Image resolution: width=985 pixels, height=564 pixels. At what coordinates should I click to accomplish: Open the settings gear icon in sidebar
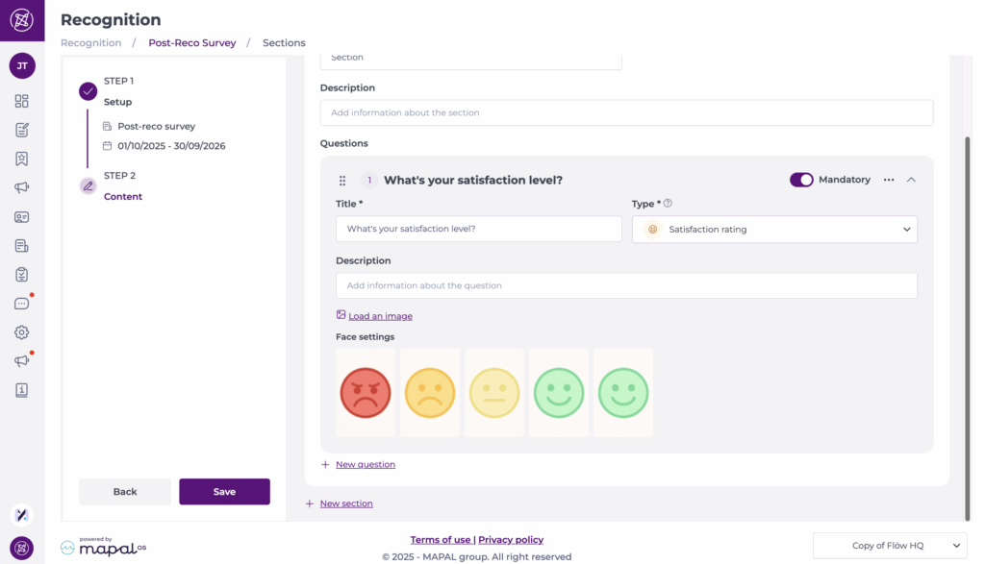click(x=21, y=332)
